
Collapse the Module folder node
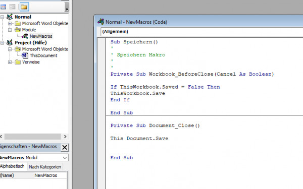pos(10,30)
